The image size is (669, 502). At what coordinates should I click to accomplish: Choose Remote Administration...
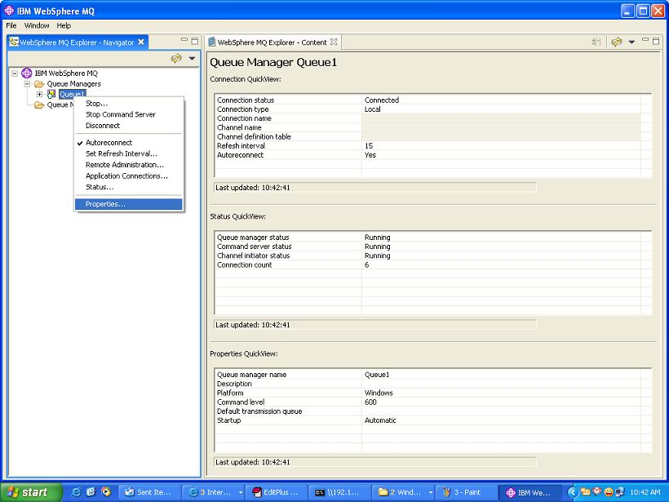pos(128,165)
